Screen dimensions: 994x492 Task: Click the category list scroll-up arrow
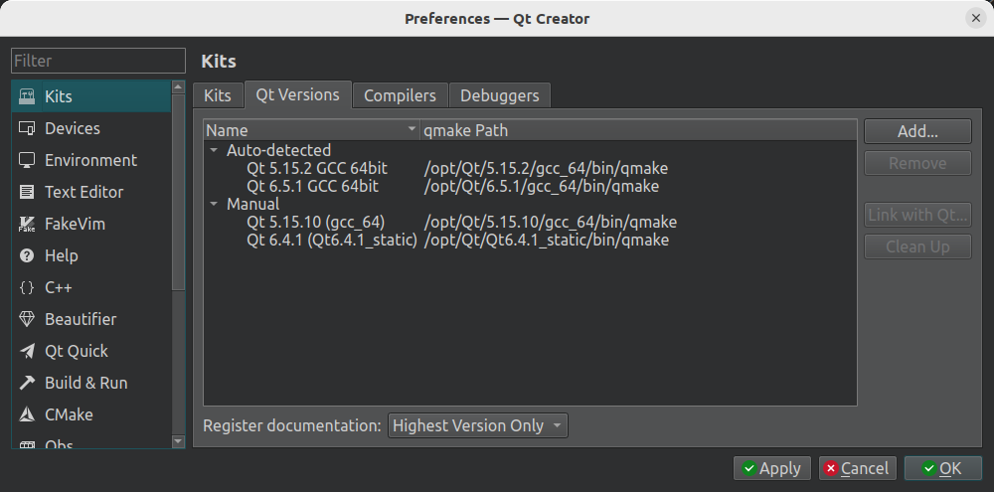[178, 86]
